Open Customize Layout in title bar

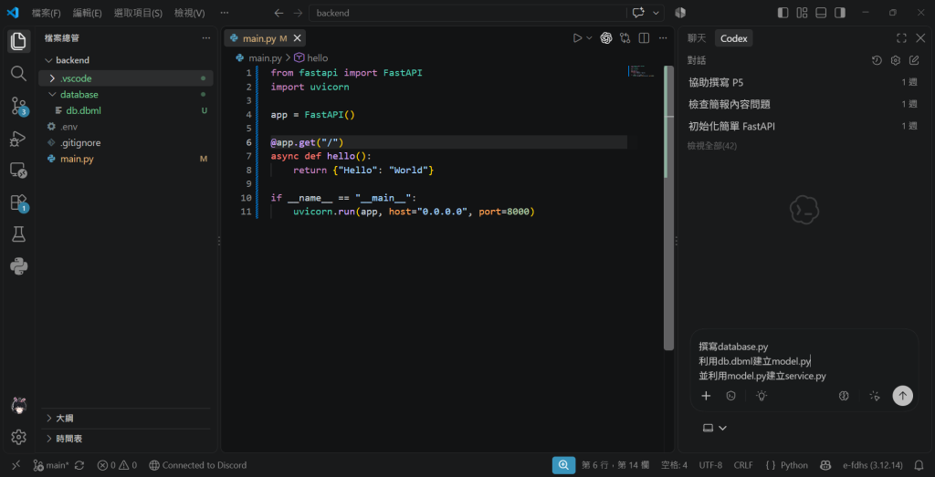tap(802, 13)
